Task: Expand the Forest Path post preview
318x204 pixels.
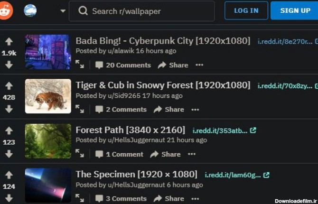Action: [80, 153]
